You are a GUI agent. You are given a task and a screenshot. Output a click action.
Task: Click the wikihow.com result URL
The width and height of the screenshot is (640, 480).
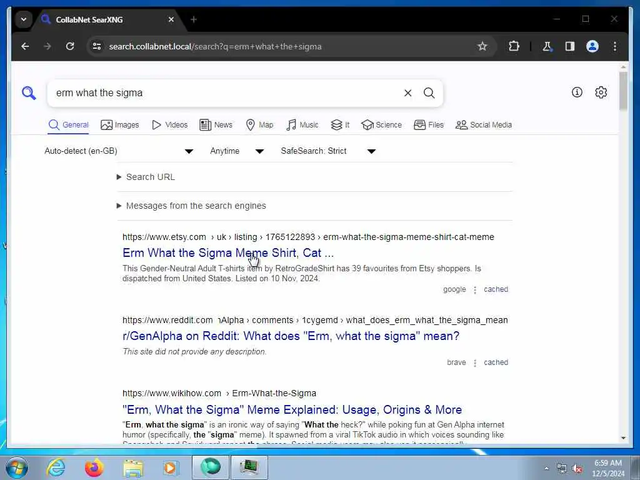coord(219,394)
